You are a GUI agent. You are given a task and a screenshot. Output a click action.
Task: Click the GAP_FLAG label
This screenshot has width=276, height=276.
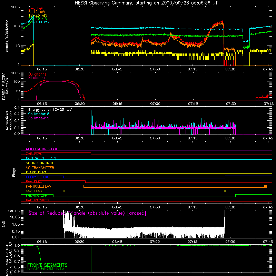[x=34, y=154]
